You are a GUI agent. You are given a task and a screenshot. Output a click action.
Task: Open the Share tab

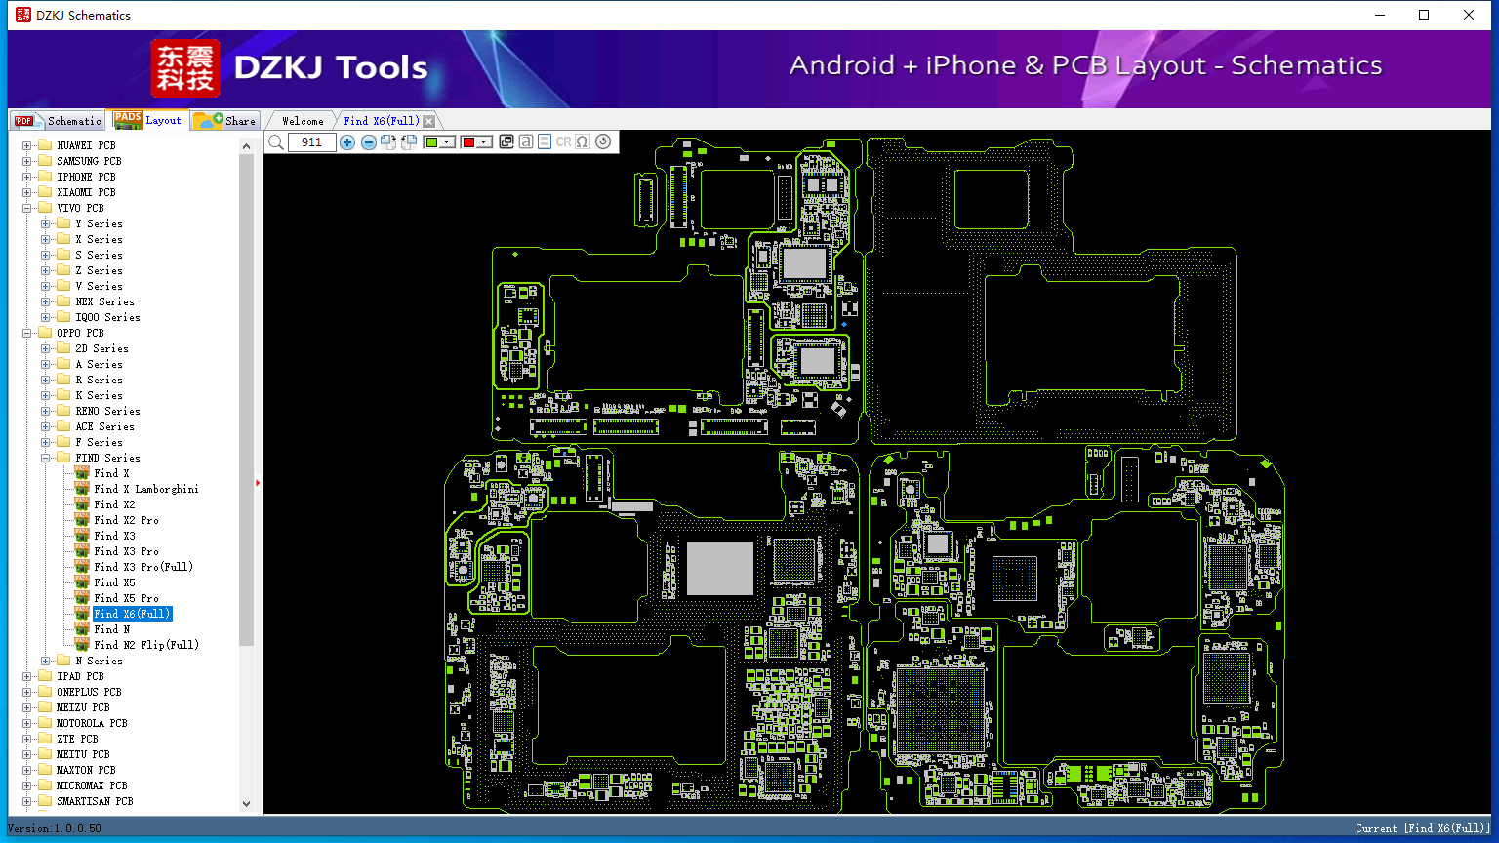point(224,121)
